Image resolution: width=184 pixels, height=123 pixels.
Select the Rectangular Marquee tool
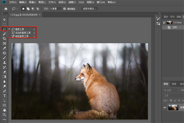pos(5,24)
